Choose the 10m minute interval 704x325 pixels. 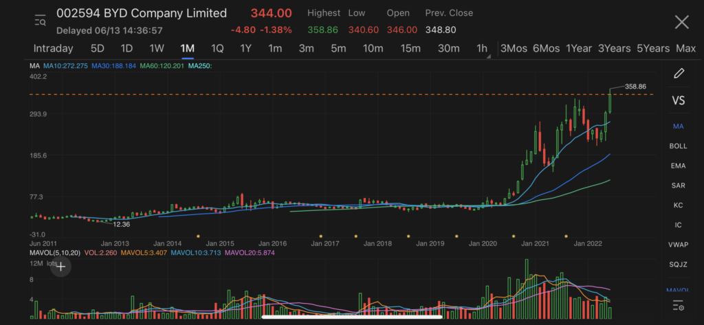pyautogui.click(x=373, y=49)
